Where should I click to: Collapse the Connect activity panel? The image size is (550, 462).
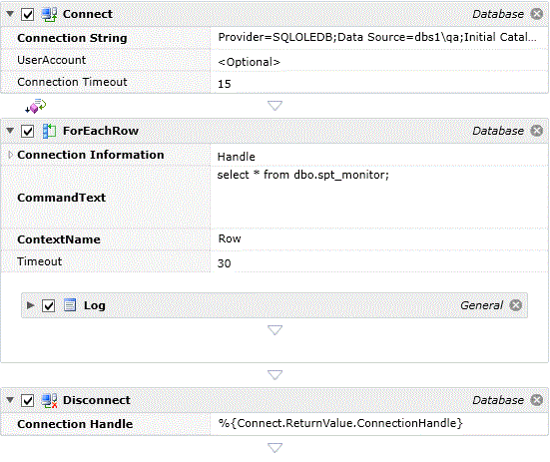(10, 14)
